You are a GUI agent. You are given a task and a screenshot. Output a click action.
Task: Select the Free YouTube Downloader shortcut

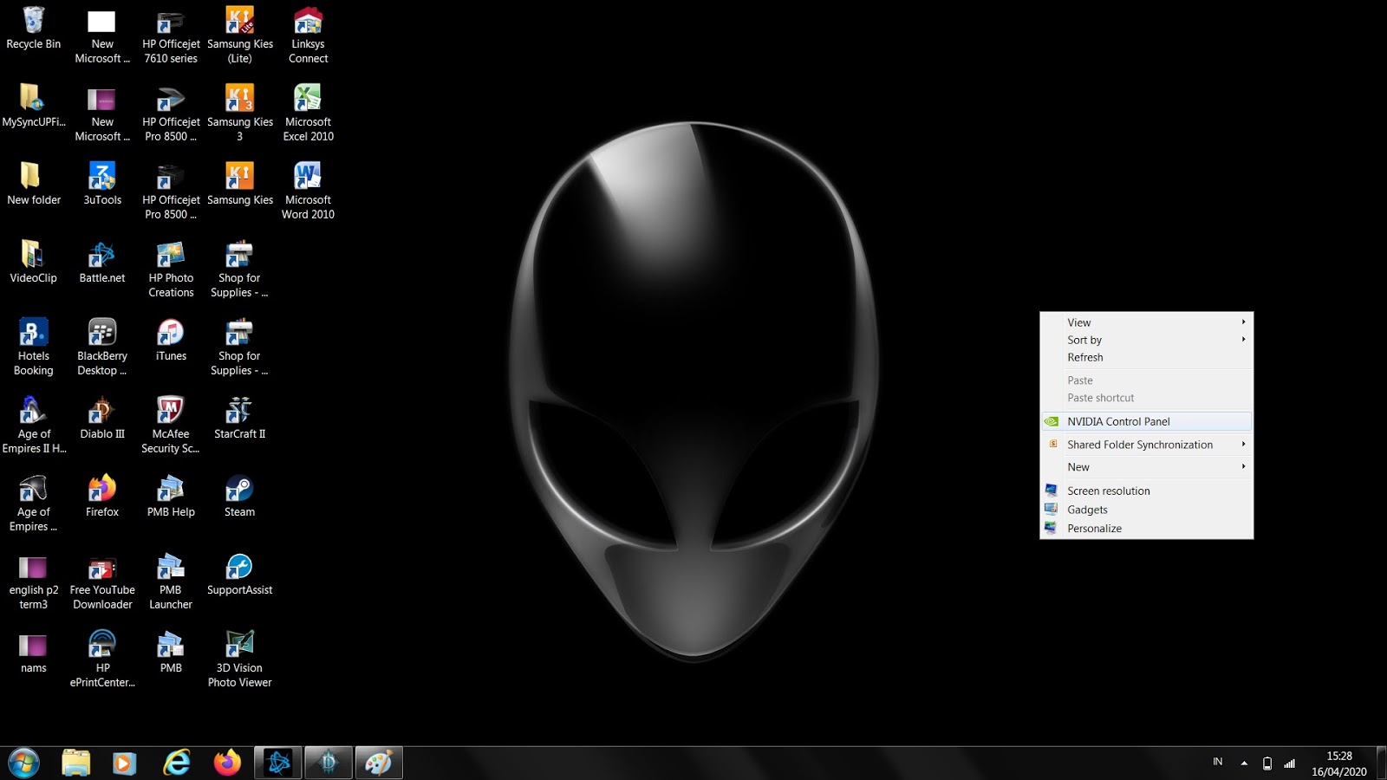click(x=102, y=581)
